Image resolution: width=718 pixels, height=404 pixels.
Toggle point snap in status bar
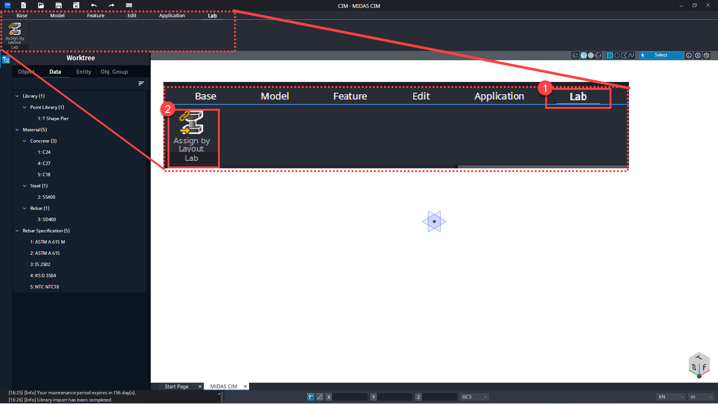point(311,397)
